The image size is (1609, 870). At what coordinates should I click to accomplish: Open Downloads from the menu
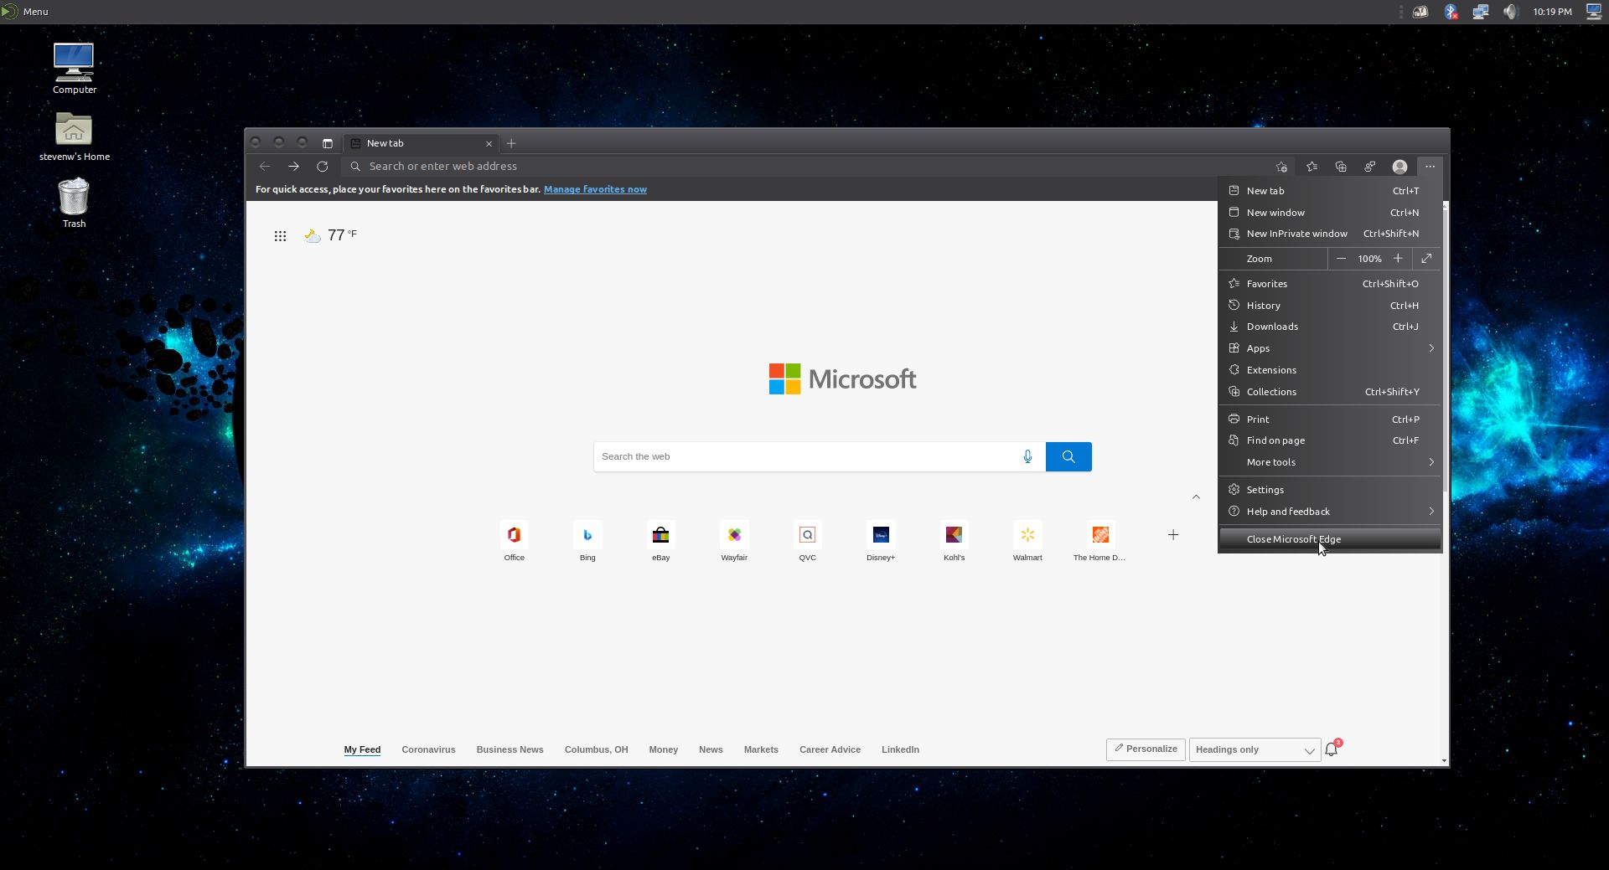point(1330,327)
